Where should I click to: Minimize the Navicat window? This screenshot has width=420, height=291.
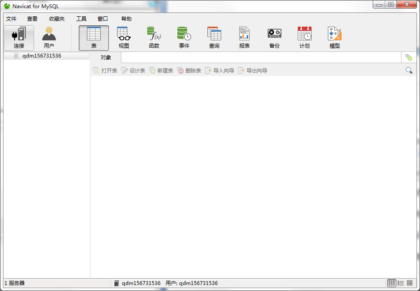(x=379, y=5)
